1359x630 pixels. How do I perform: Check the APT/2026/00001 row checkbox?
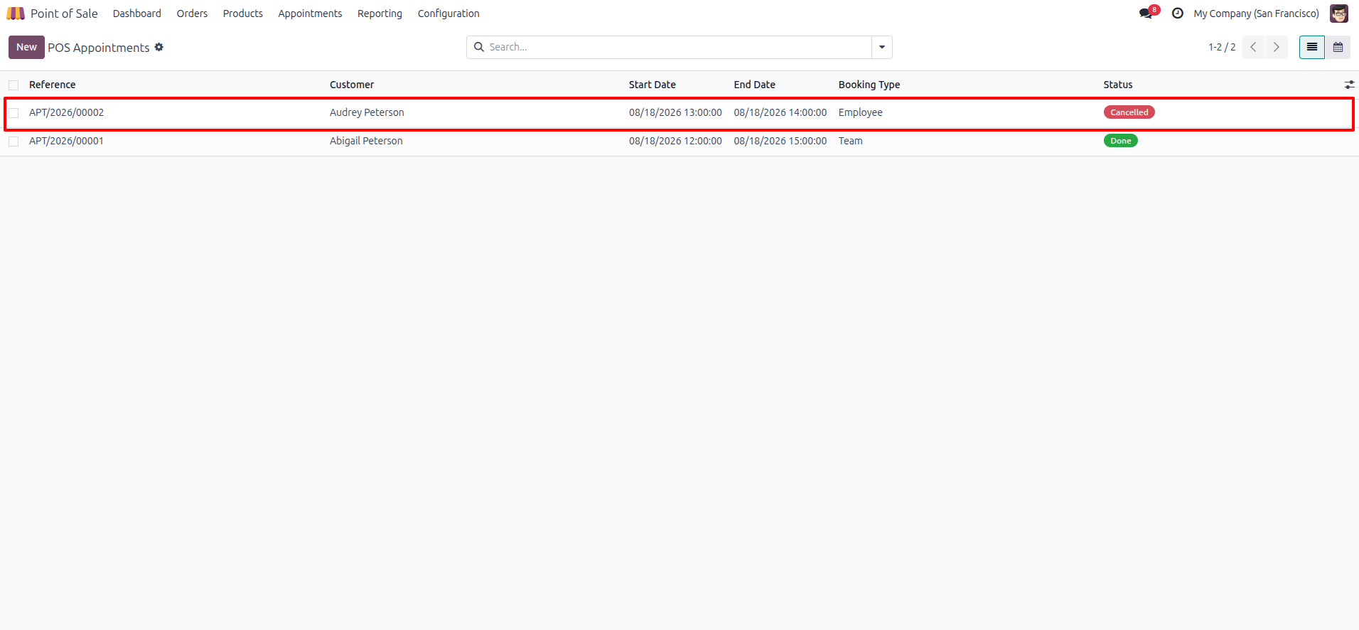pyautogui.click(x=14, y=142)
